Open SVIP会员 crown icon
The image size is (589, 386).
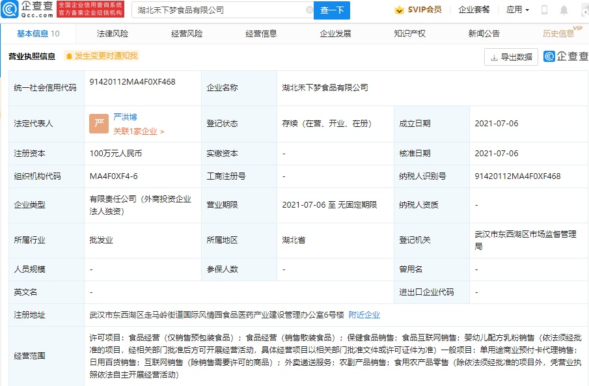click(400, 10)
